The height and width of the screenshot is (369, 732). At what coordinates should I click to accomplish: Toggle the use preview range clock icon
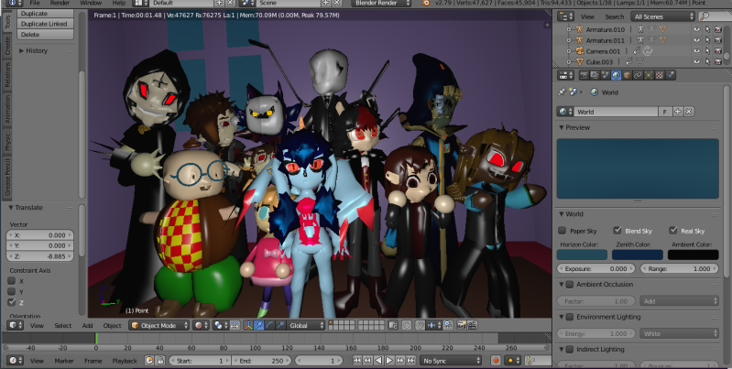pos(149,361)
